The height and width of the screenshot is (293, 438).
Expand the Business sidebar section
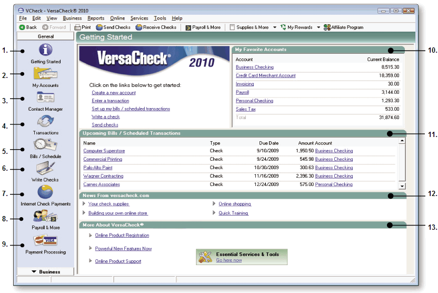tap(45, 272)
